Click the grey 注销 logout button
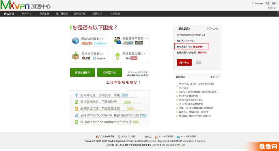This screenshot has height=151, width=279. tap(198, 63)
